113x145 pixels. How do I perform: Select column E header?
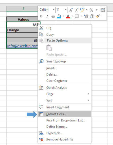(x=23, y=9)
